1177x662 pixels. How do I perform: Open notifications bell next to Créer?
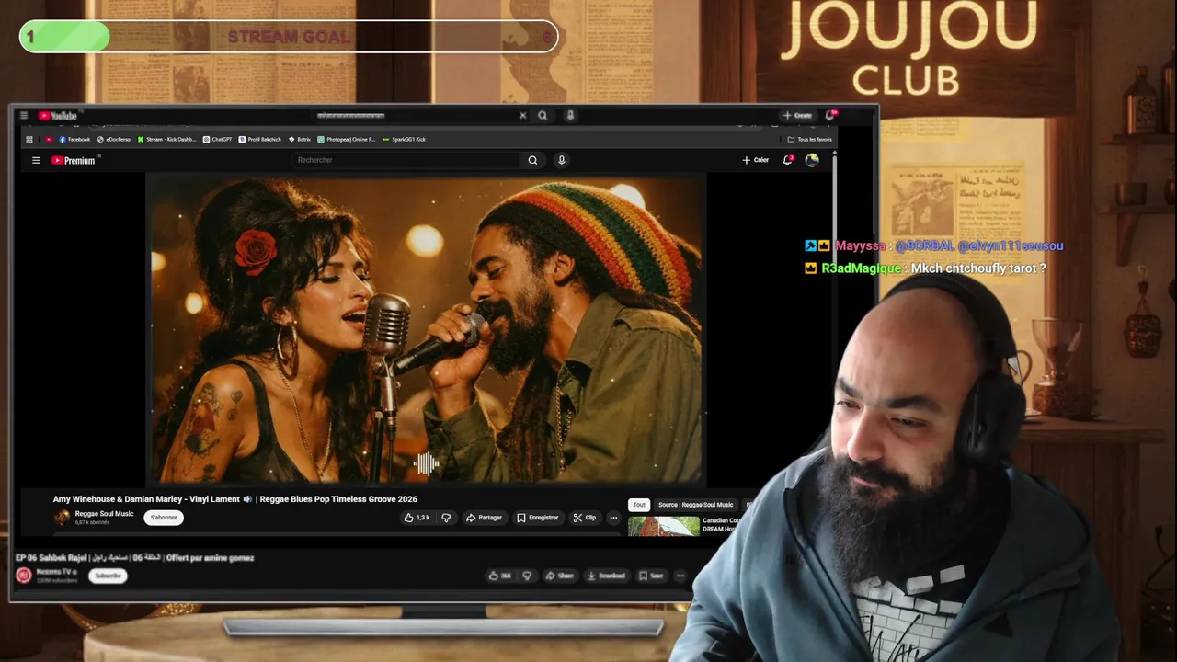click(x=788, y=160)
